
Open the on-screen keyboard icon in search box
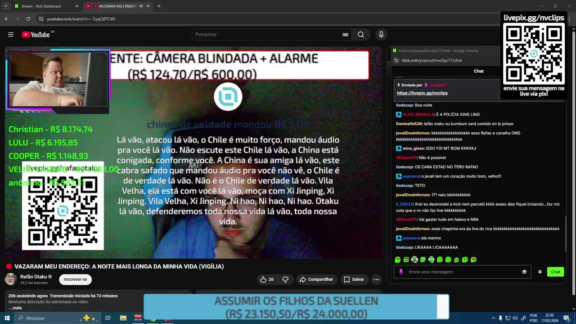(x=345, y=35)
